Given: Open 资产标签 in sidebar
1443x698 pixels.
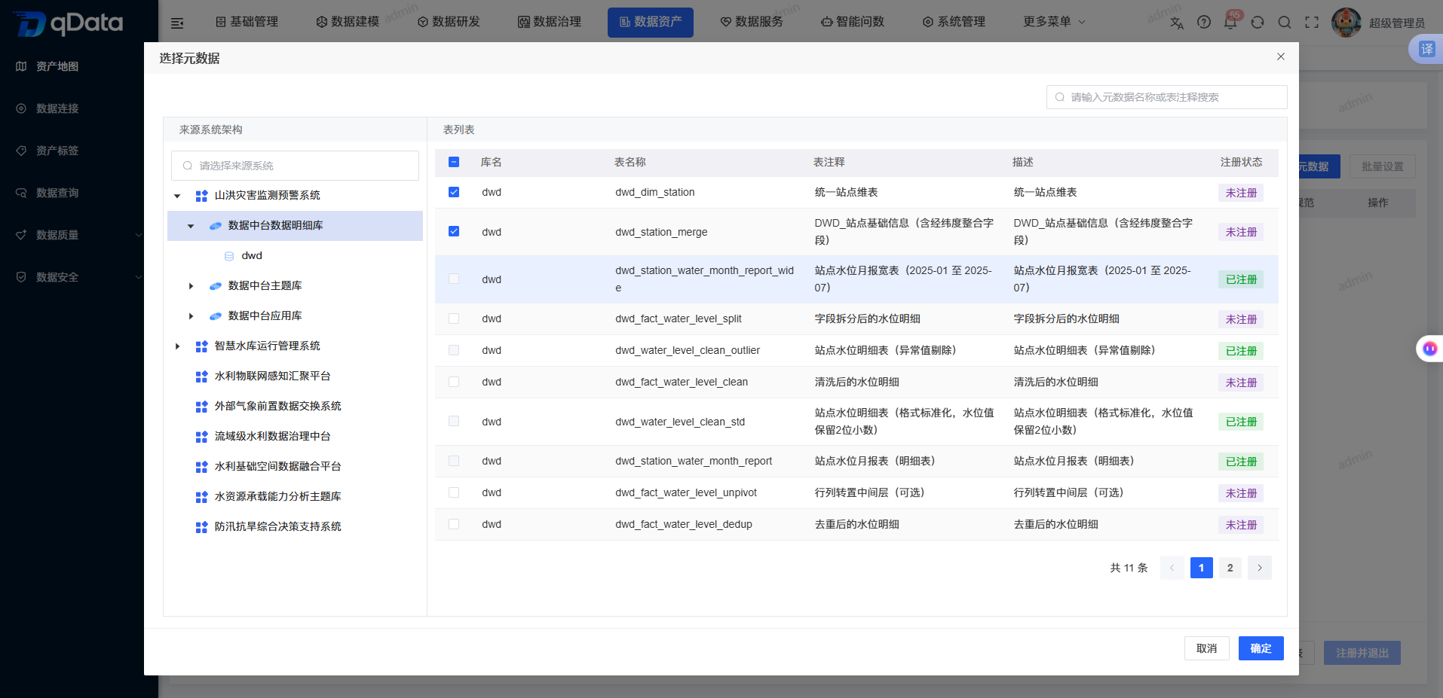Looking at the screenshot, I should 57,151.
